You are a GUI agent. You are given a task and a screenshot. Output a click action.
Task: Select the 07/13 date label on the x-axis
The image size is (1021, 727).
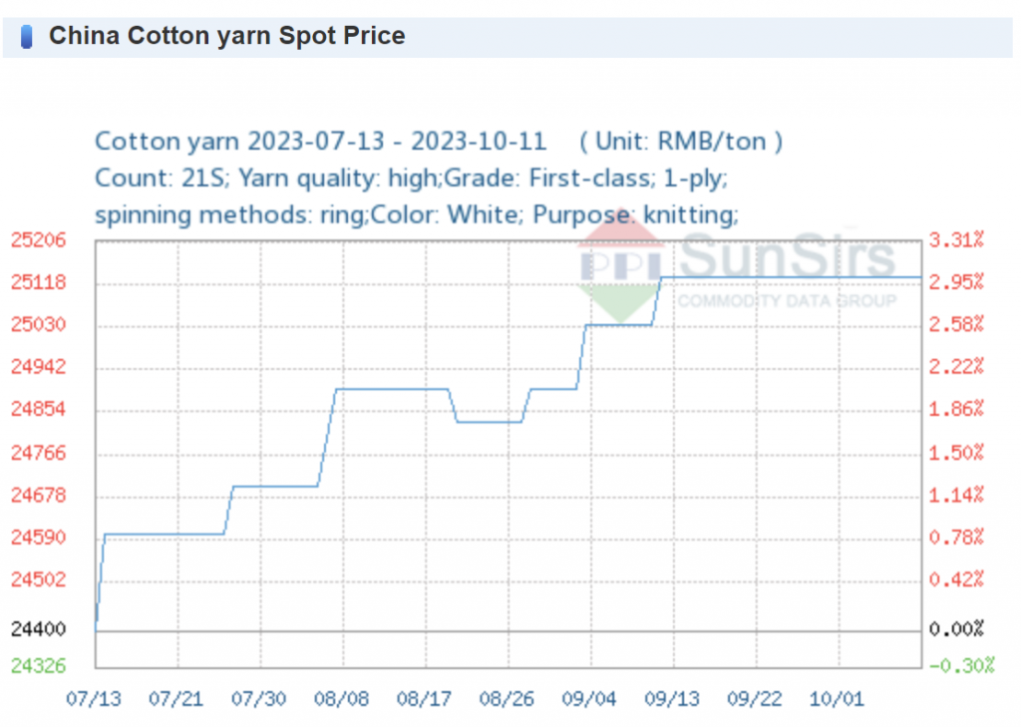pyautogui.click(x=94, y=698)
